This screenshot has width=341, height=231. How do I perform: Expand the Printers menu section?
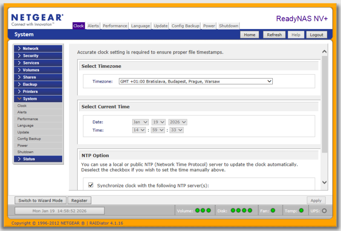[38, 91]
